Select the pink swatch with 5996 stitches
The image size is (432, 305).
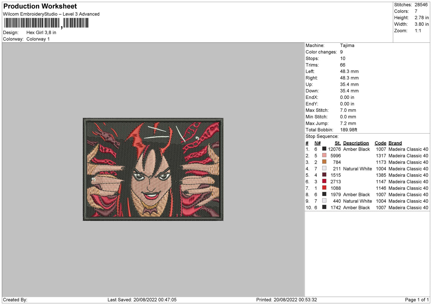tap(324, 155)
